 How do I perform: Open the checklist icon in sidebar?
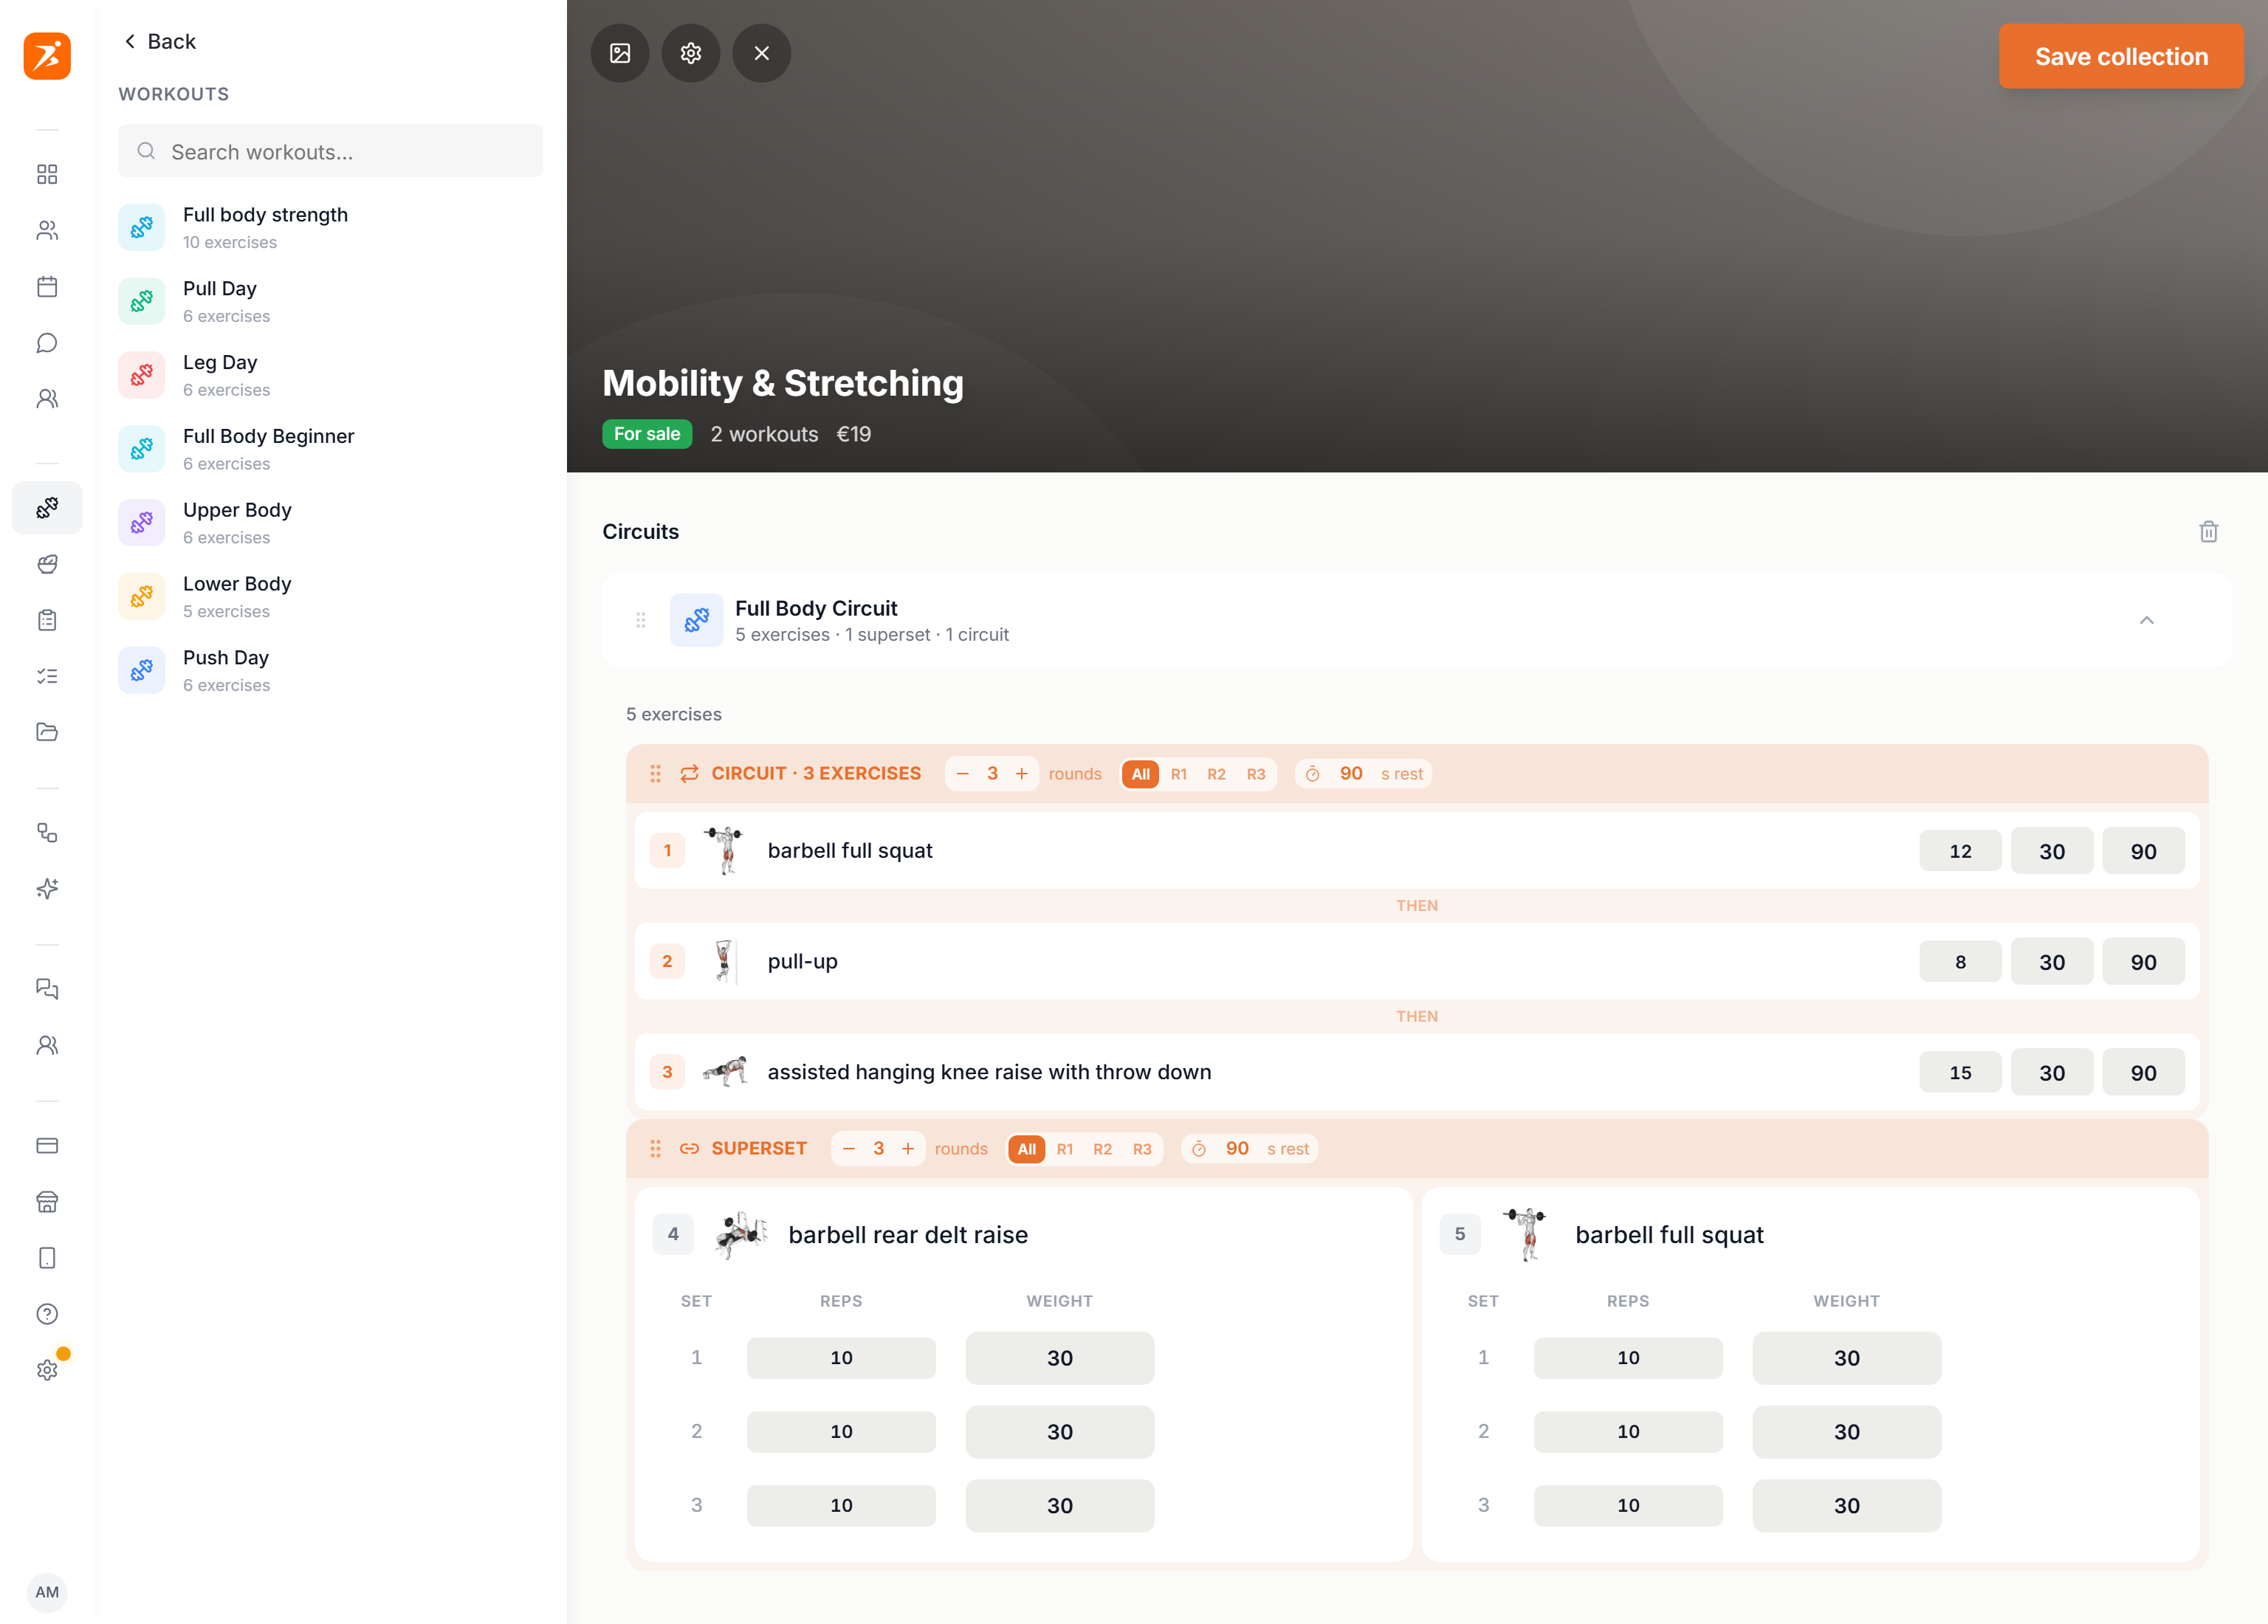tap(47, 676)
